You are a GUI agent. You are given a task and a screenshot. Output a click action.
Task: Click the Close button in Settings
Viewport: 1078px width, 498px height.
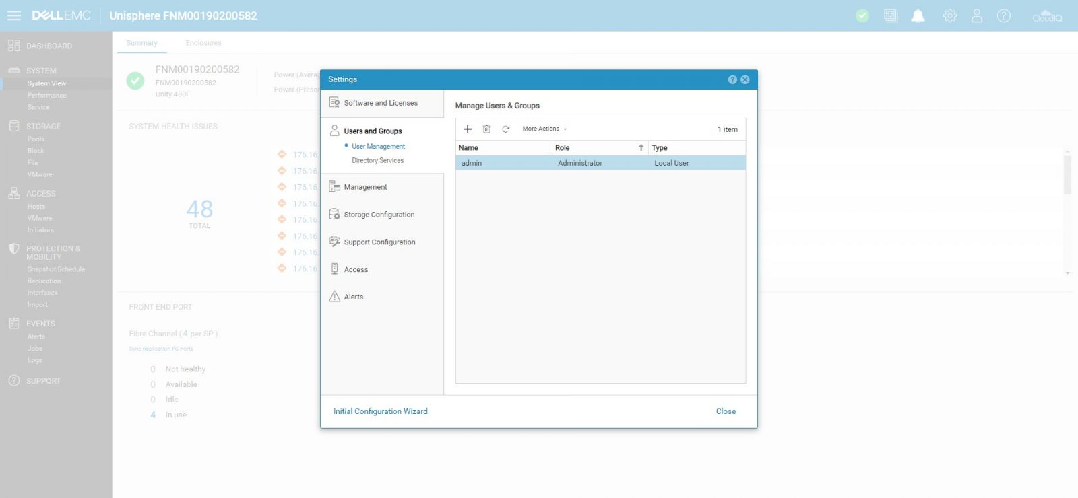pyautogui.click(x=726, y=411)
